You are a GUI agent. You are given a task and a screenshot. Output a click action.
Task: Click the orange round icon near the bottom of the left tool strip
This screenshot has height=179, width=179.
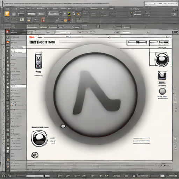[x=8, y=160]
